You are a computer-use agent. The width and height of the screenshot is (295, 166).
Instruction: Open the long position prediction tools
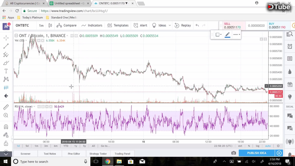6,88
